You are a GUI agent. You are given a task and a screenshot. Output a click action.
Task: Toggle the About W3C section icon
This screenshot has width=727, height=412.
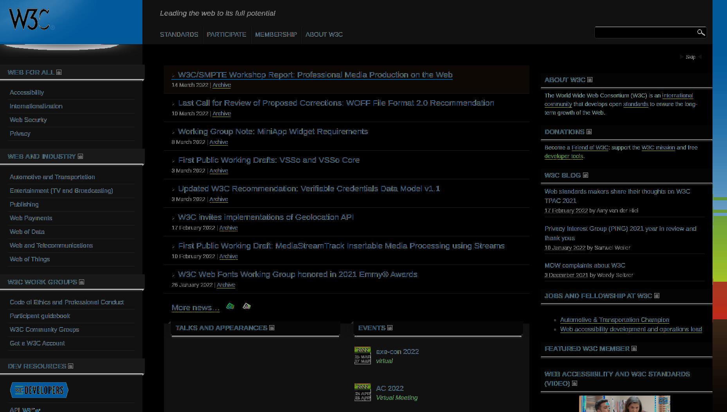pyautogui.click(x=590, y=80)
